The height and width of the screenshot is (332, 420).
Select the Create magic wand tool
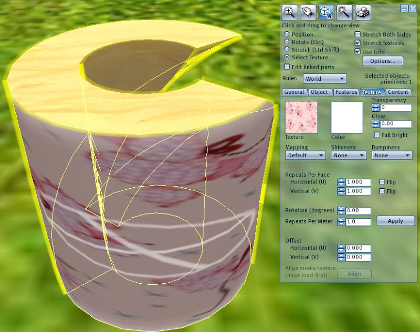344,13
